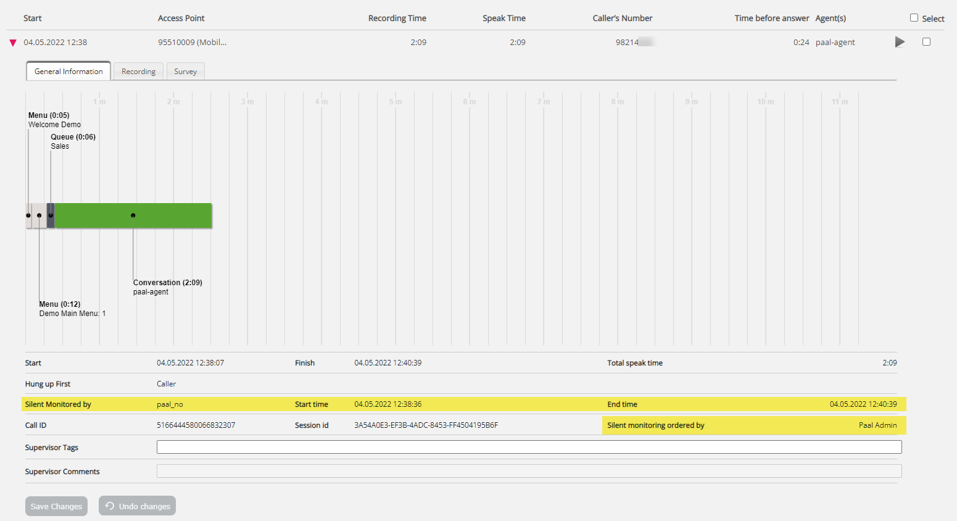Type in the Supervisor Tags field

click(x=529, y=447)
